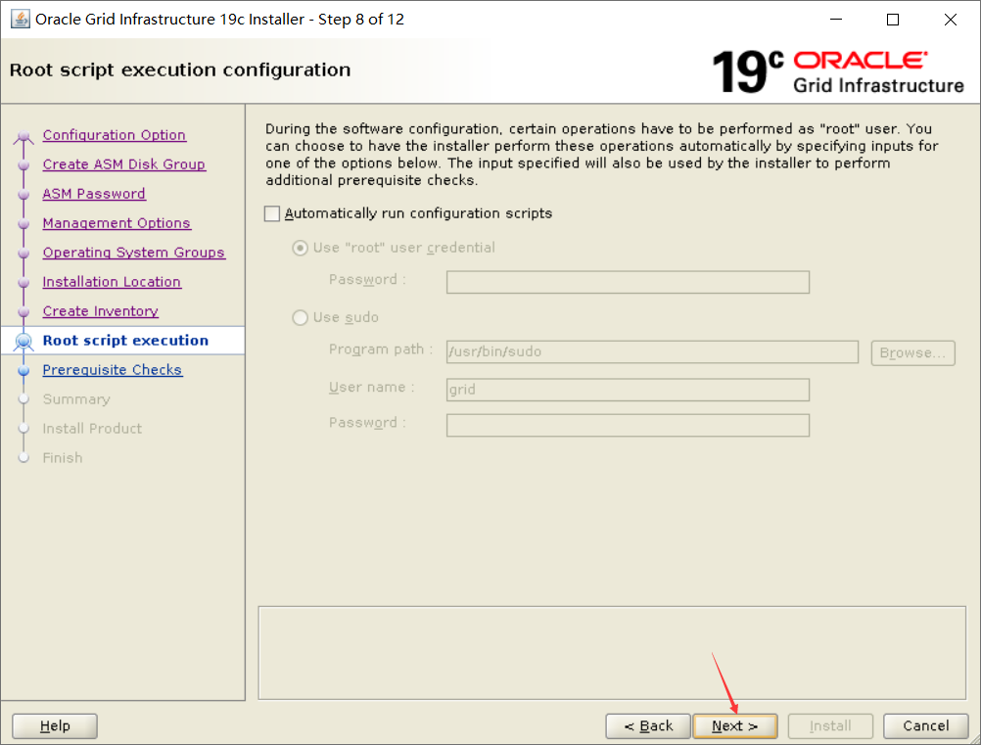Click the Prerequisite Checks step bullet icon

point(23,370)
